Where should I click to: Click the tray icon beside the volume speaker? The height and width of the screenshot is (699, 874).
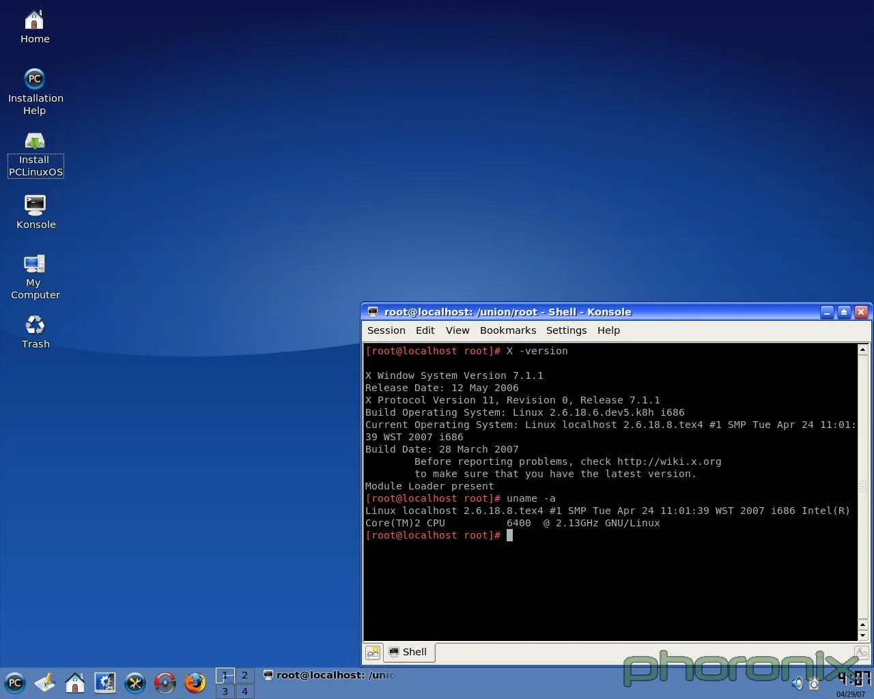pyautogui.click(x=813, y=683)
